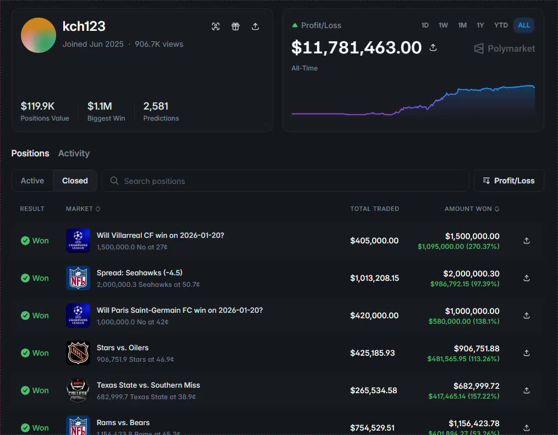Image resolution: width=558 pixels, height=435 pixels.
Task: Click the RESULT column header
Action: 32,209
